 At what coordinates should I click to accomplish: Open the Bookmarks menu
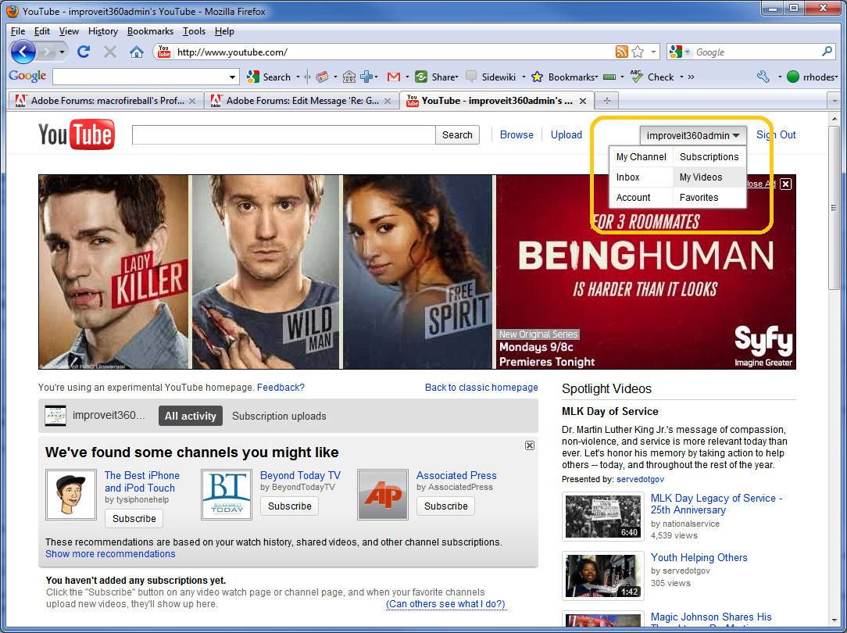point(150,31)
